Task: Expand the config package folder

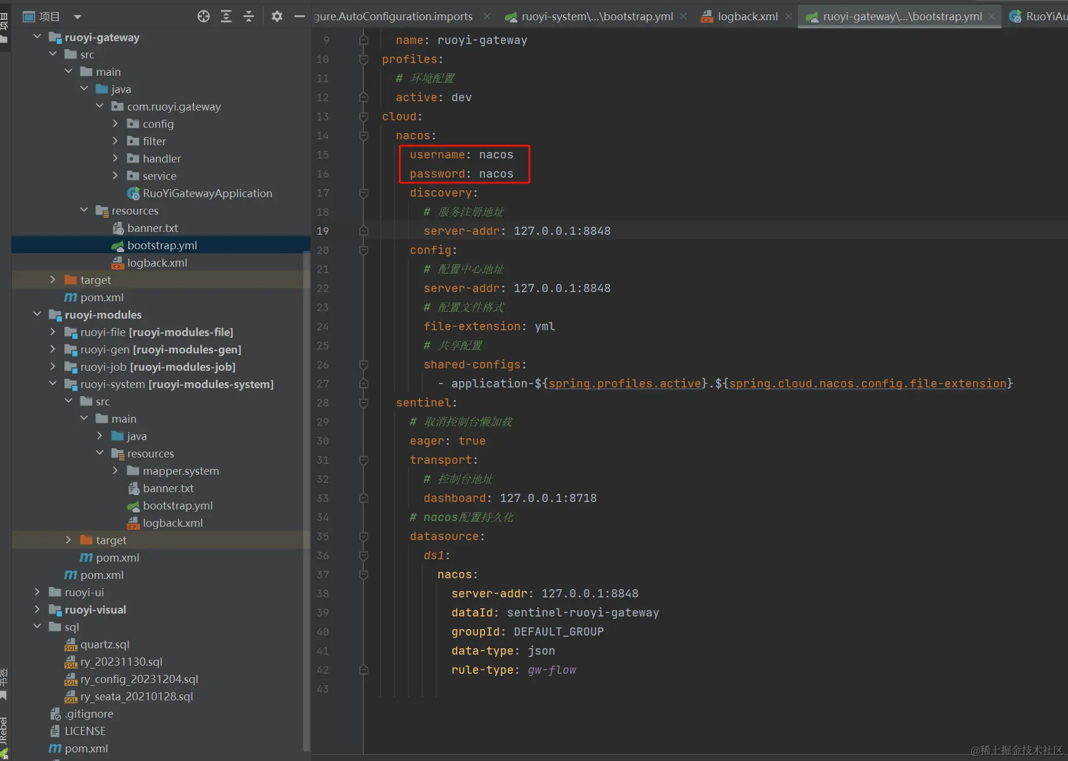Action: coord(115,124)
